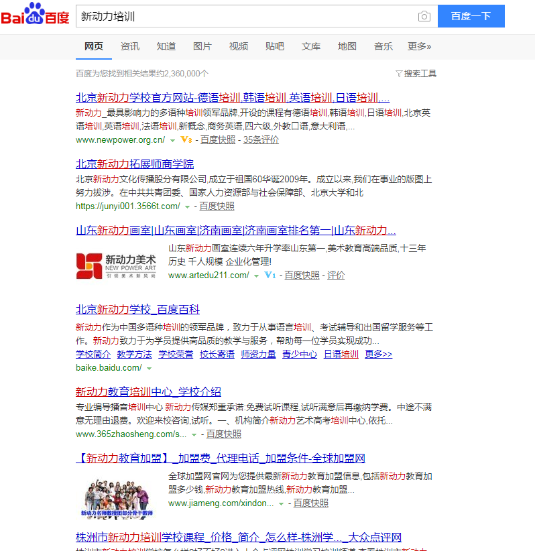The image size is (535, 551).
Task: Switch to the 贴吧 tab
Action: (275, 46)
